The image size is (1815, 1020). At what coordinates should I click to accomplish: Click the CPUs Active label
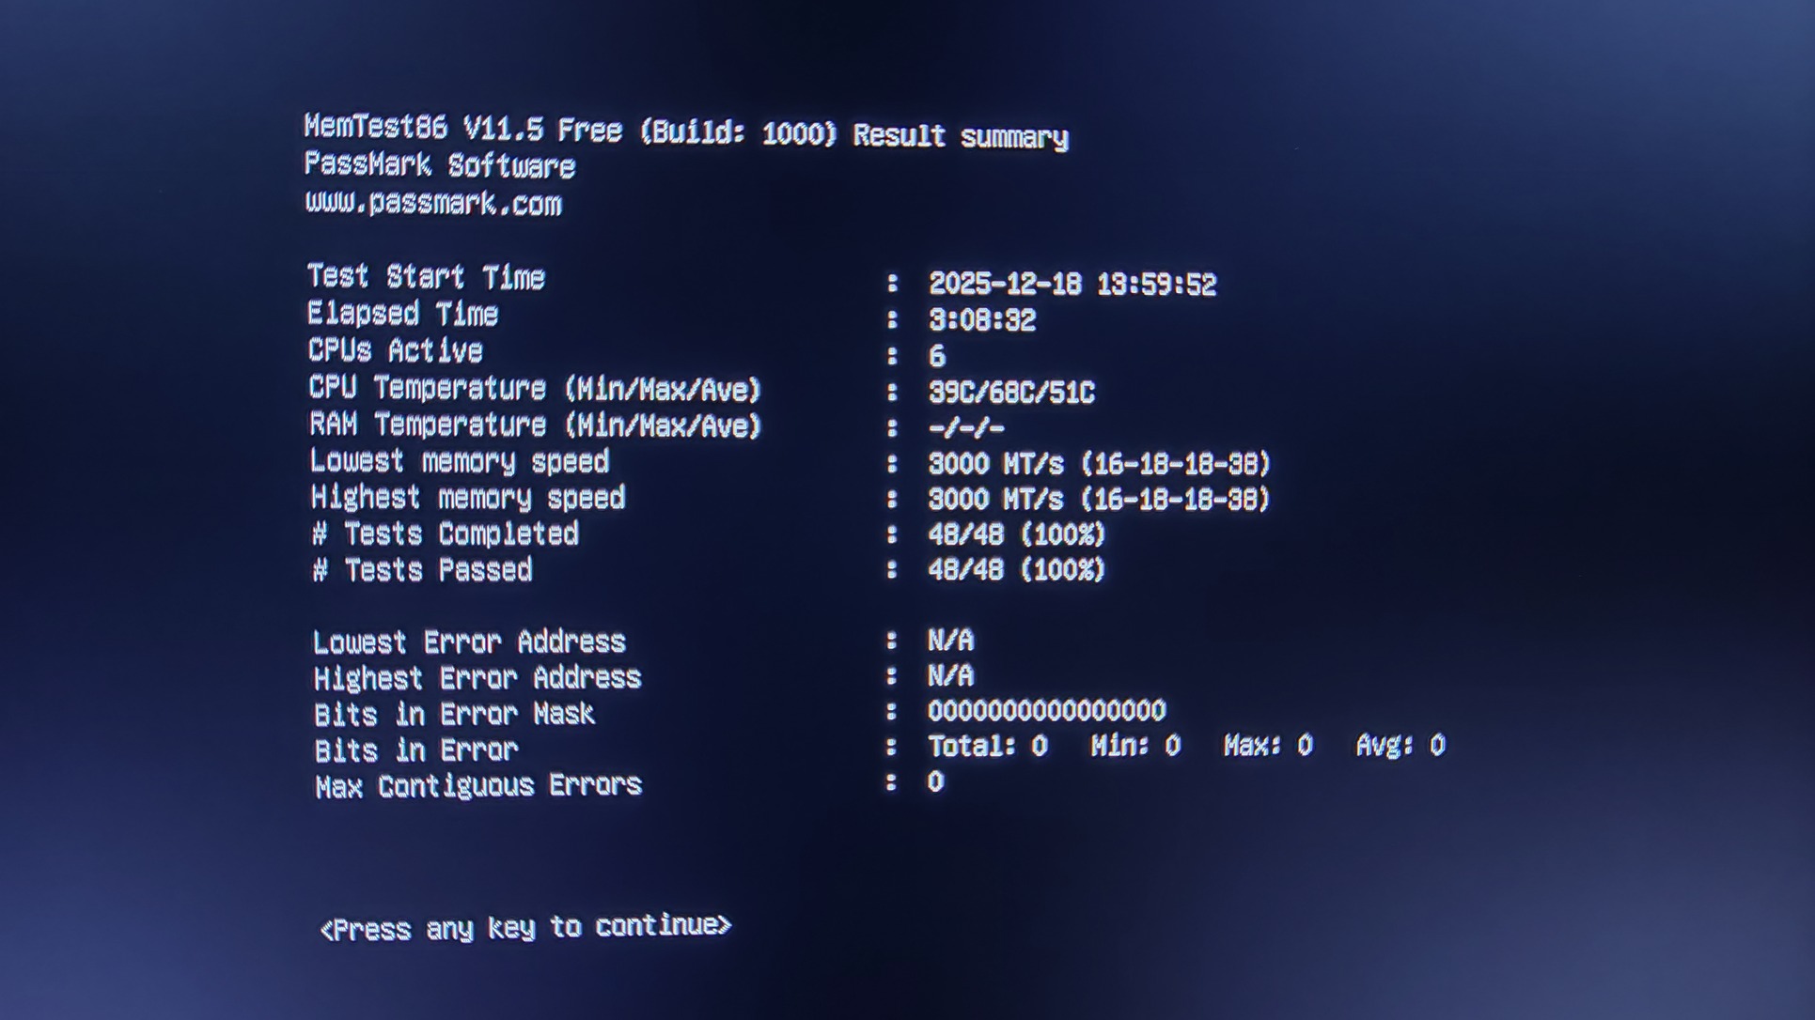[396, 350]
